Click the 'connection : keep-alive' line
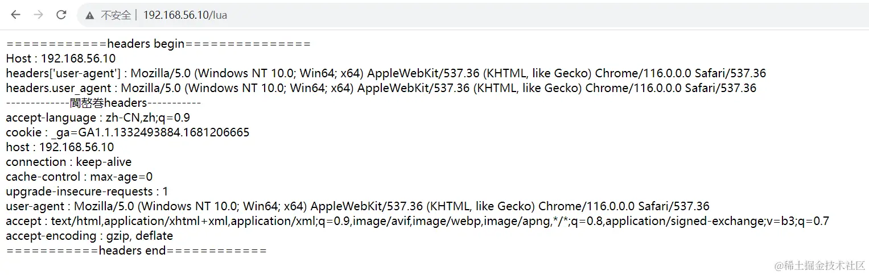869x275 pixels. pos(69,162)
